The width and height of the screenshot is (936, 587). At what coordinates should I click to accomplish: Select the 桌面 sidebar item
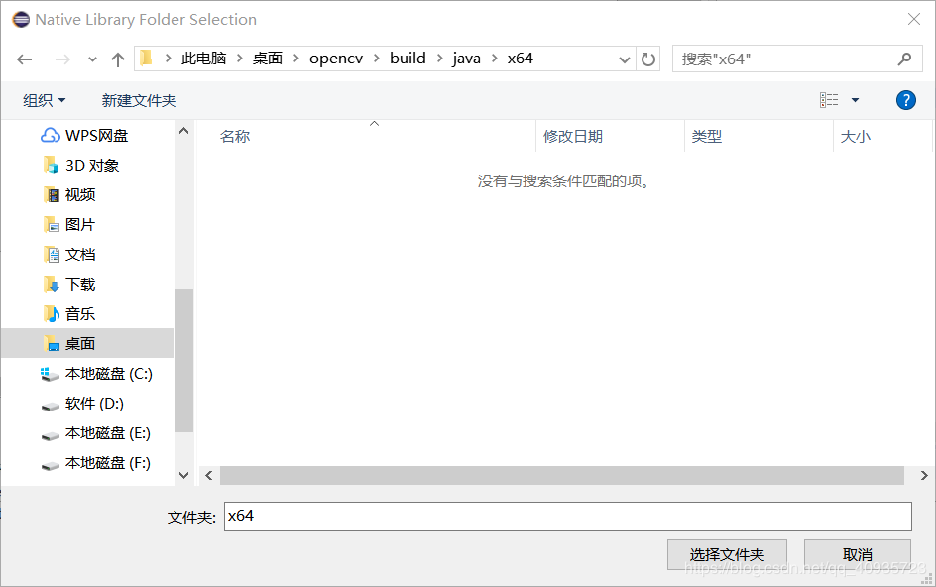pos(79,343)
